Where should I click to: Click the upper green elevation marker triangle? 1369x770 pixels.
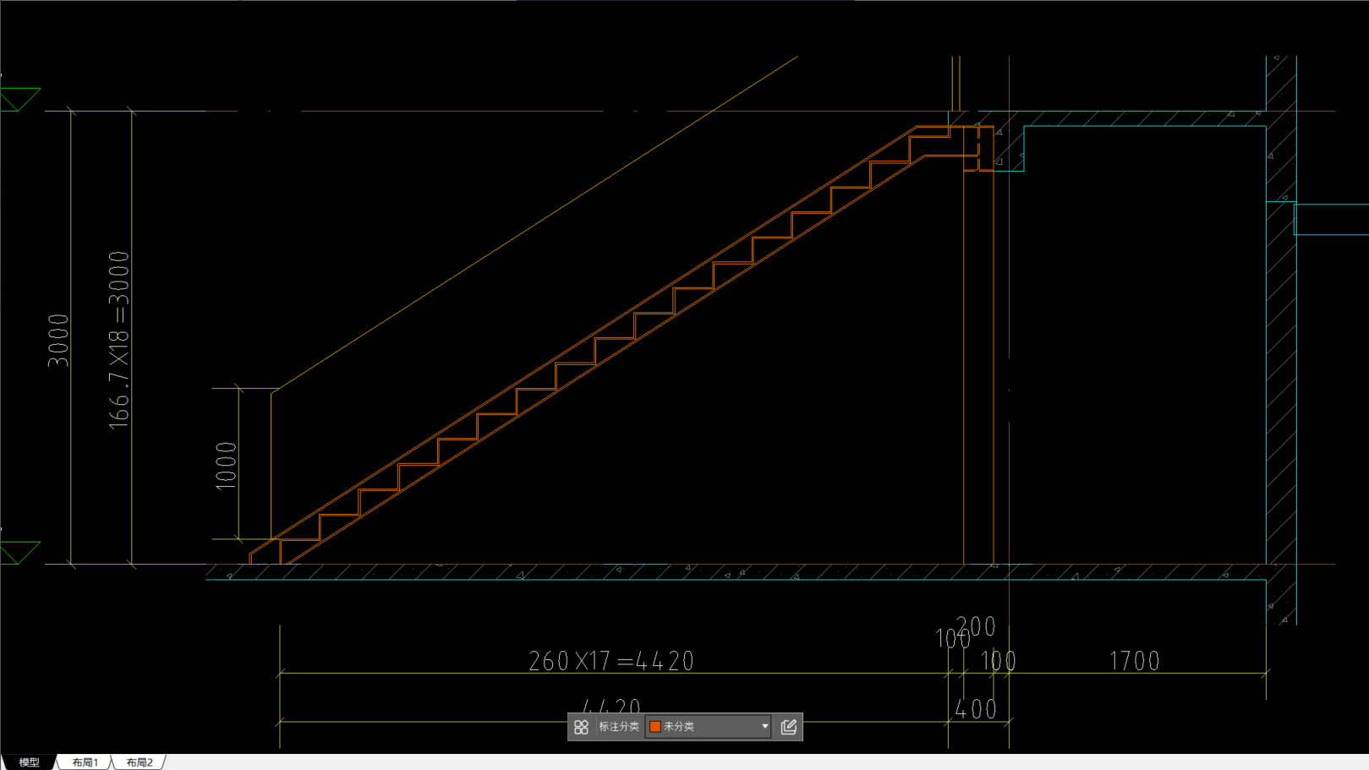[x=19, y=98]
